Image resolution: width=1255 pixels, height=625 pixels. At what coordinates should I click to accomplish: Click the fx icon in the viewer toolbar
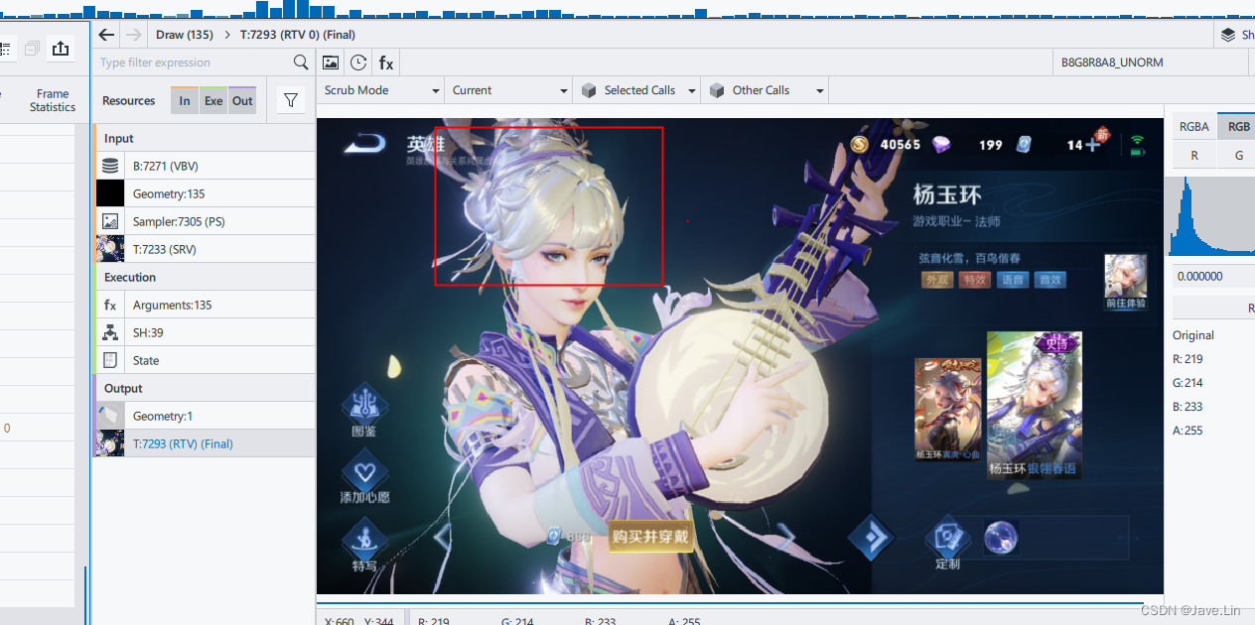pyautogui.click(x=386, y=62)
